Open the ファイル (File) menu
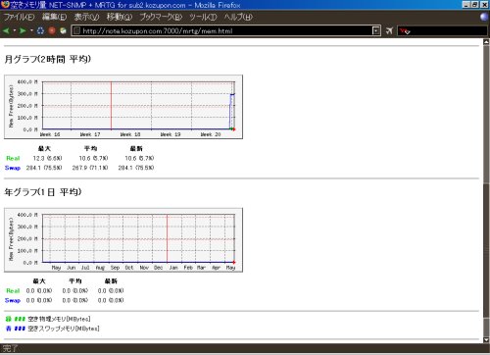The image size is (490, 355). click(19, 17)
